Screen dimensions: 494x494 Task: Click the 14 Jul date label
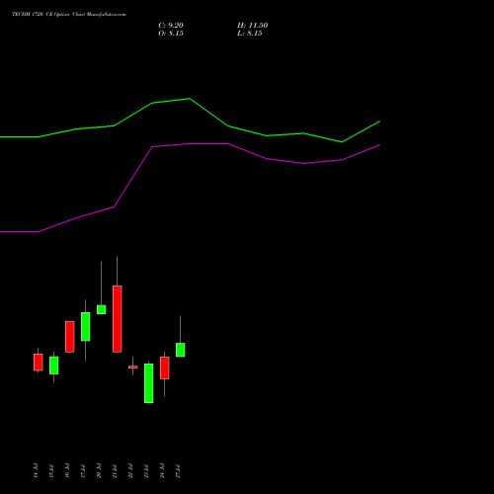36,470
